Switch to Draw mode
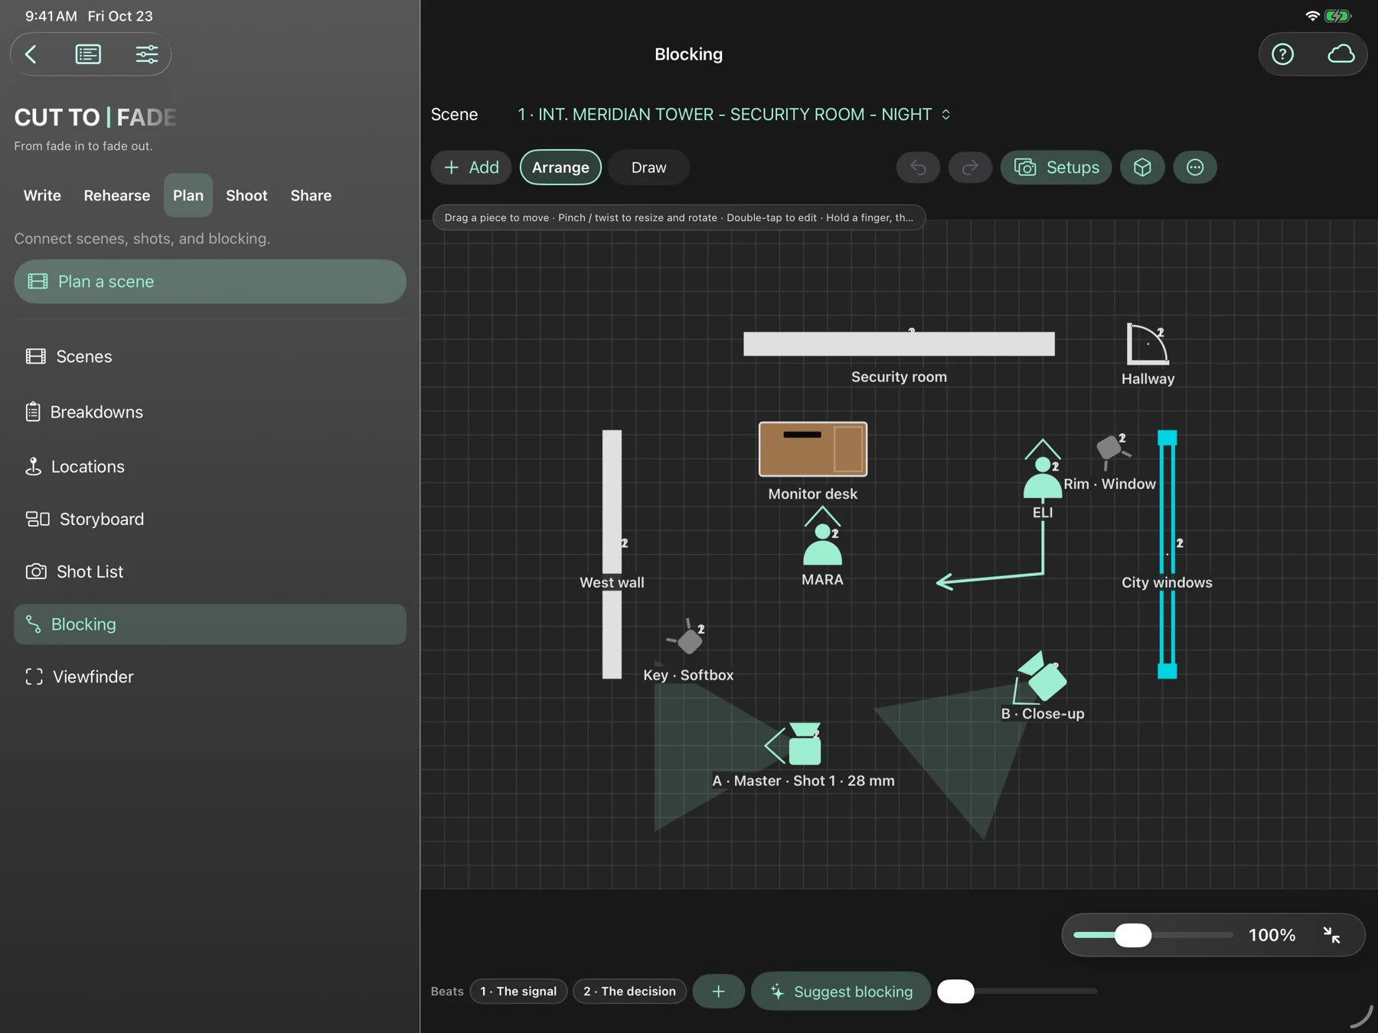1378x1033 pixels. click(648, 168)
